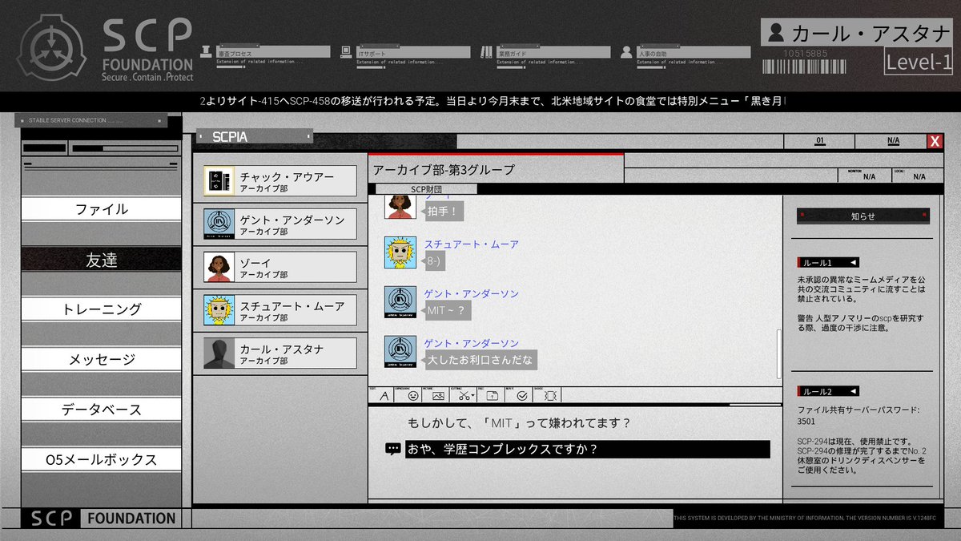
Task: Click the books icon beside 業務ガイド
Action: [x=488, y=52]
